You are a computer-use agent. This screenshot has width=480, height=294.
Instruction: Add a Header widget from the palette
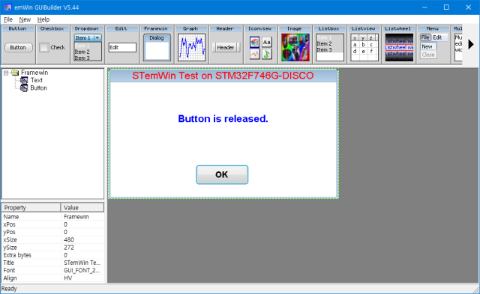click(x=225, y=45)
